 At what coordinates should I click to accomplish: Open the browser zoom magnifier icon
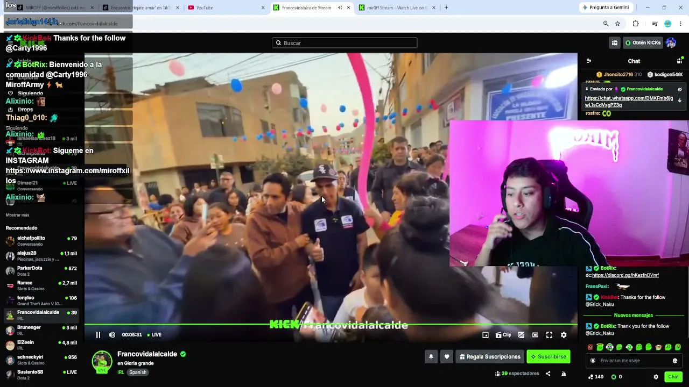(x=606, y=24)
